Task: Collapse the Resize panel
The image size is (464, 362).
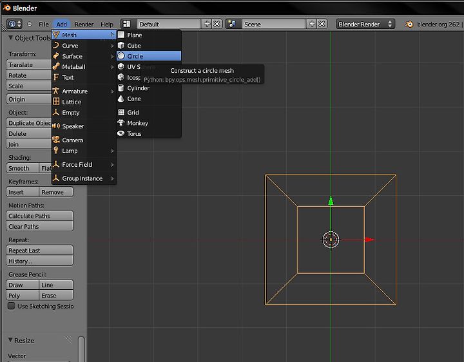Action: (11, 340)
